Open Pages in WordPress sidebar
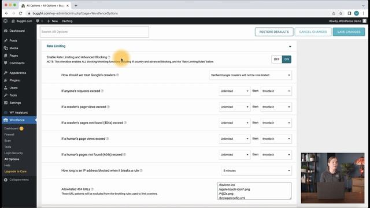The width and height of the screenshot is (370, 208). coord(14,55)
